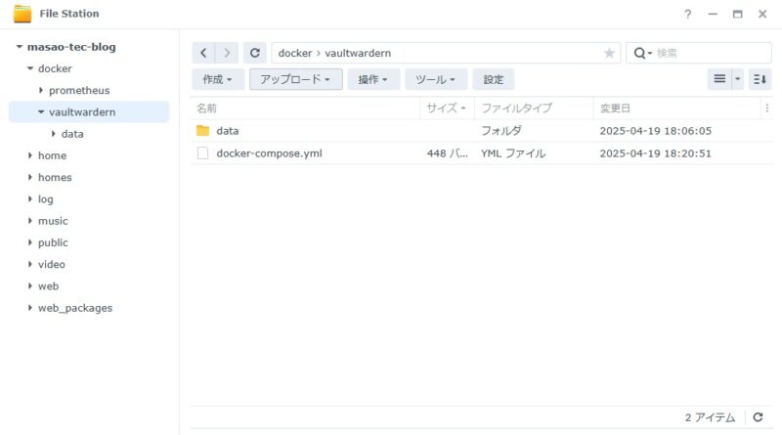Select the web_packages folder in the tree
Image resolution: width=782 pixels, height=435 pixels.
point(75,308)
